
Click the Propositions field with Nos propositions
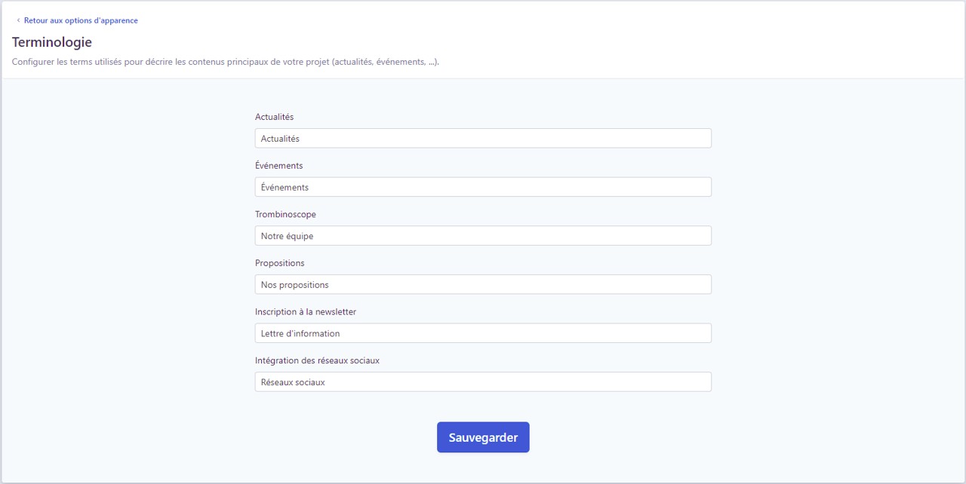pos(483,284)
